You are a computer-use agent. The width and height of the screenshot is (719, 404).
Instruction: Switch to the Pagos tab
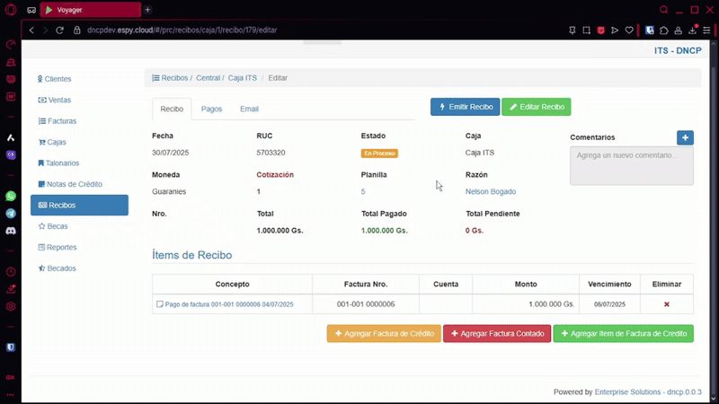[211, 109]
